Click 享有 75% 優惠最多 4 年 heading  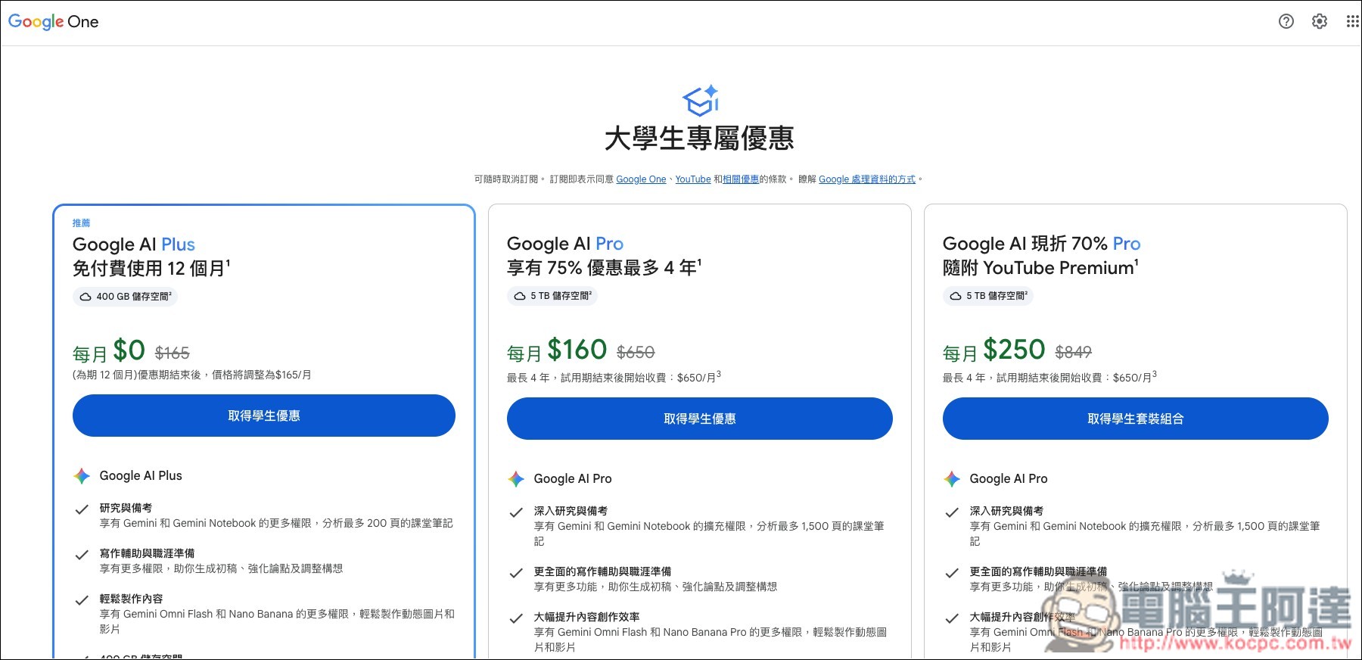point(605,267)
